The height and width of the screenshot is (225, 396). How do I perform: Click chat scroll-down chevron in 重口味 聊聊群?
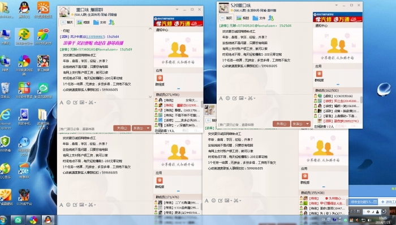(150, 97)
